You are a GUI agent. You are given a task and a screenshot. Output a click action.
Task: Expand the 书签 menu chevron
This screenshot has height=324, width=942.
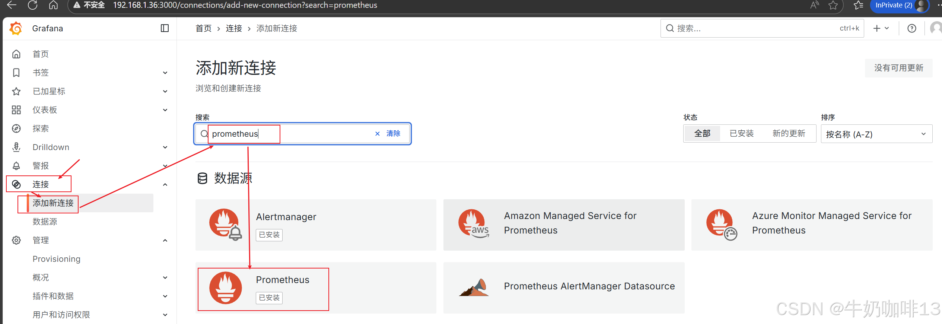[x=165, y=73]
